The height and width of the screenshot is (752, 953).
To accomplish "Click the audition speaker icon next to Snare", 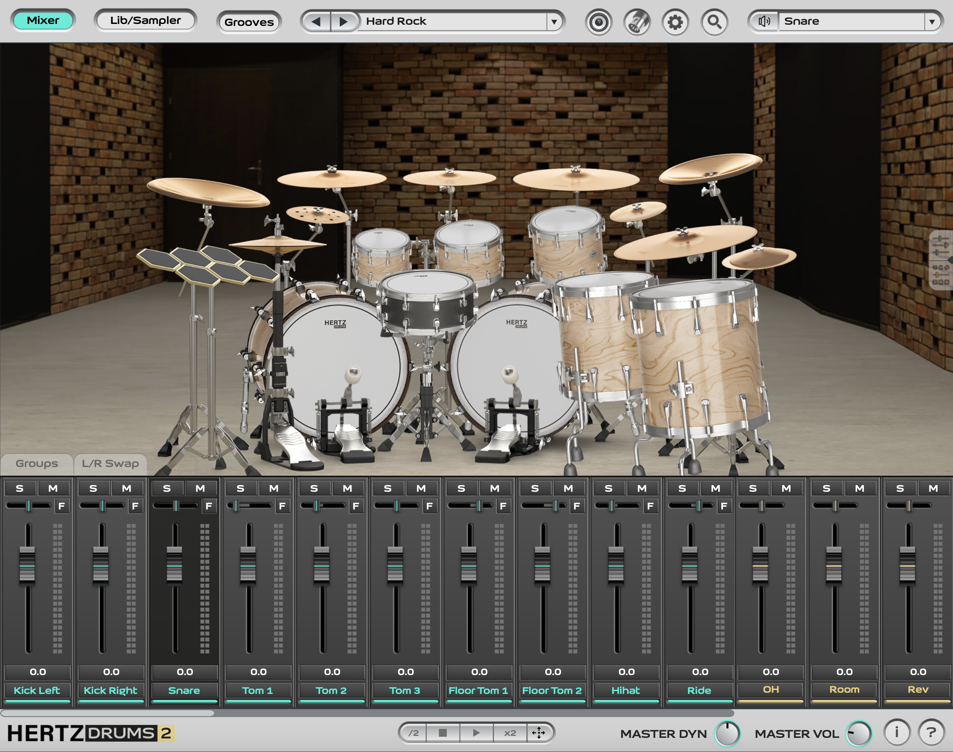I will click(764, 21).
